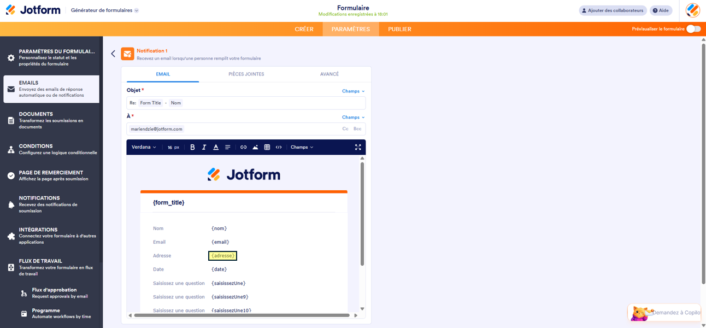Open the Verdana font dropdown
Screen dimensions: 706x328
click(x=144, y=147)
